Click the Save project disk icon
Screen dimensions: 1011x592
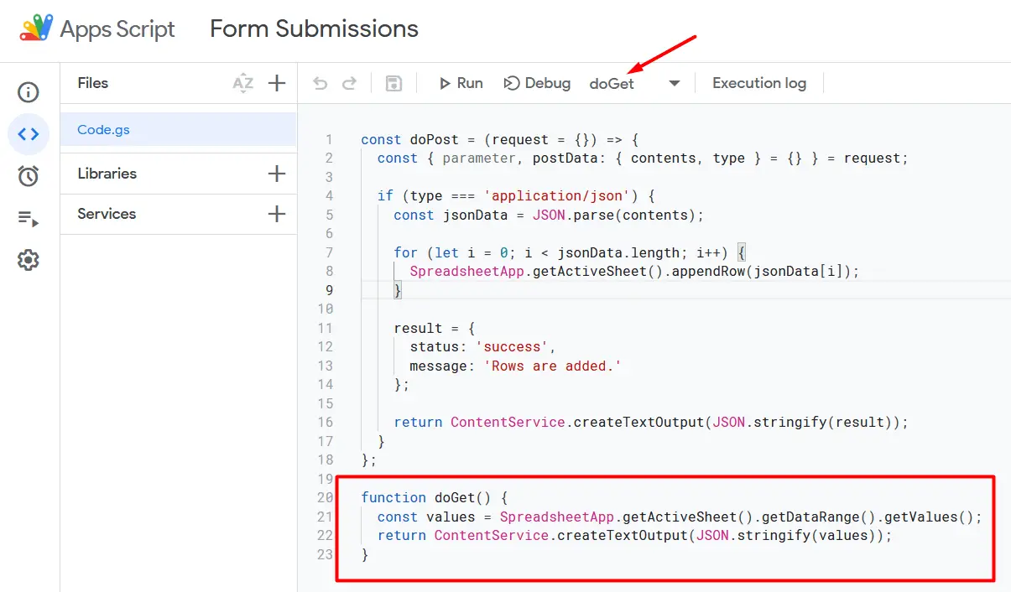click(393, 83)
